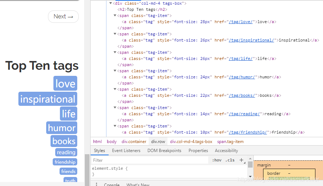Click the humor tag on page
This screenshot has width=323, height=186.
tap(62, 128)
